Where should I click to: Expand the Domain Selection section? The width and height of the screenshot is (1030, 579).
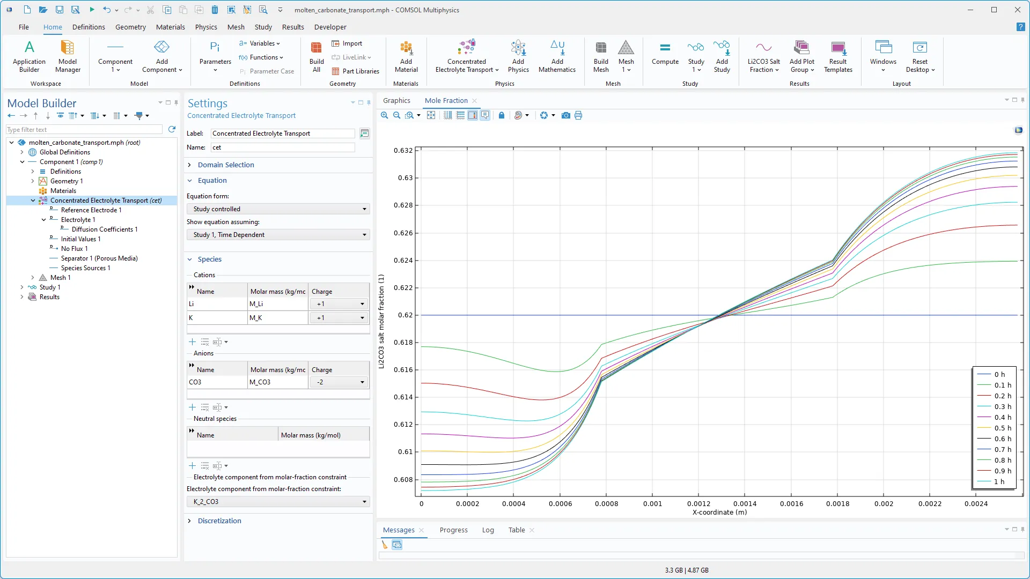(226, 165)
